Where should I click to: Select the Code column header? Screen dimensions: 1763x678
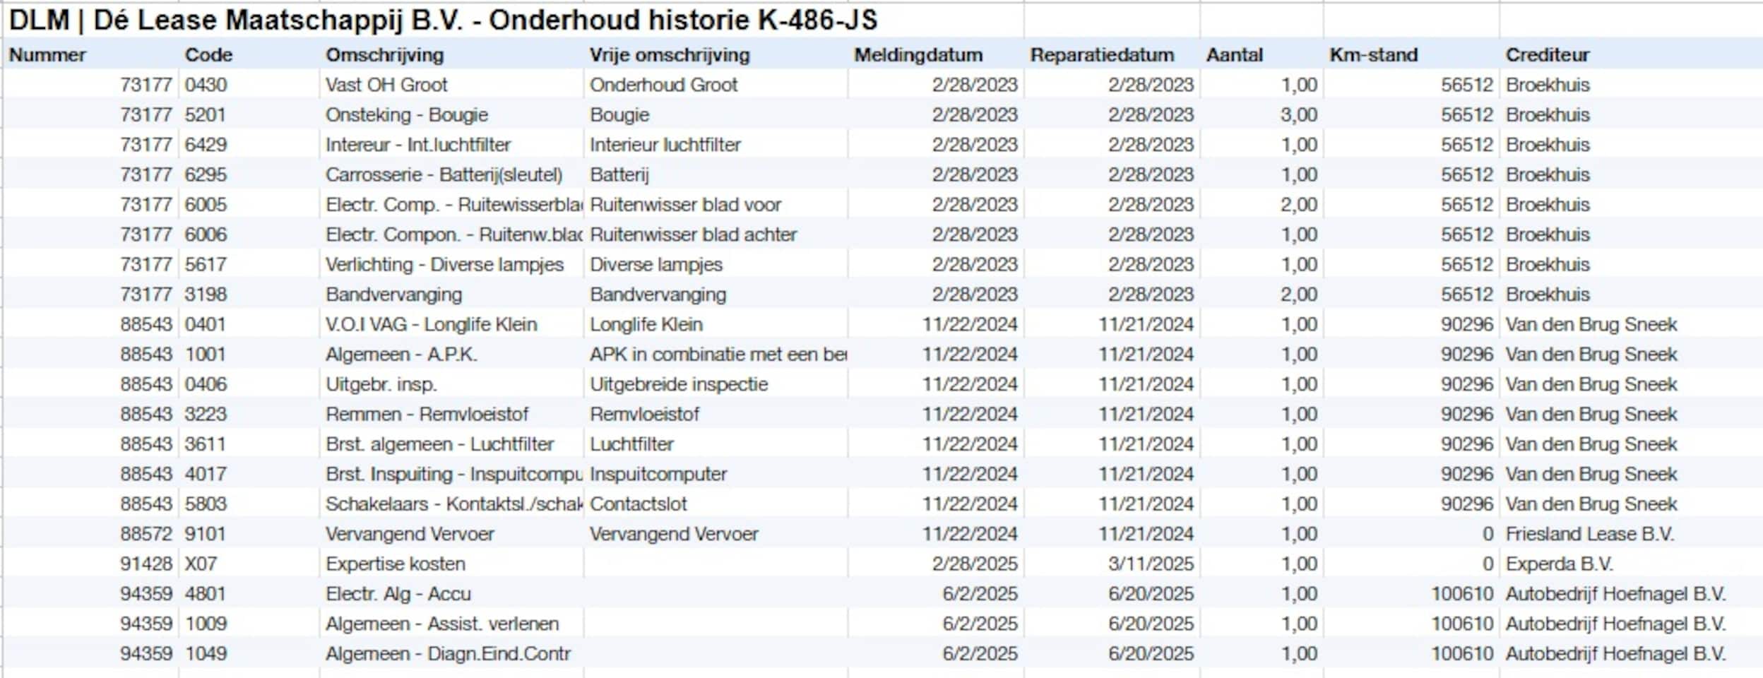tap(208, 55)
